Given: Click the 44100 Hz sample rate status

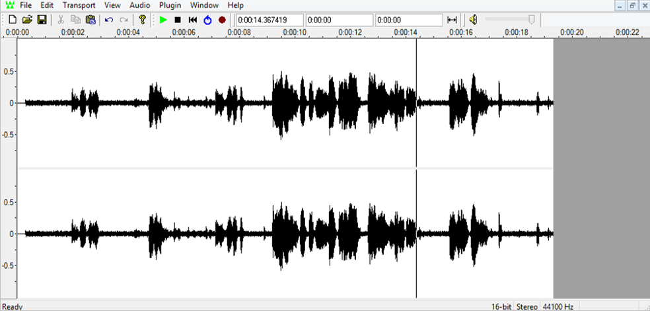Looking at the screenshot, I should pos(558,307).
